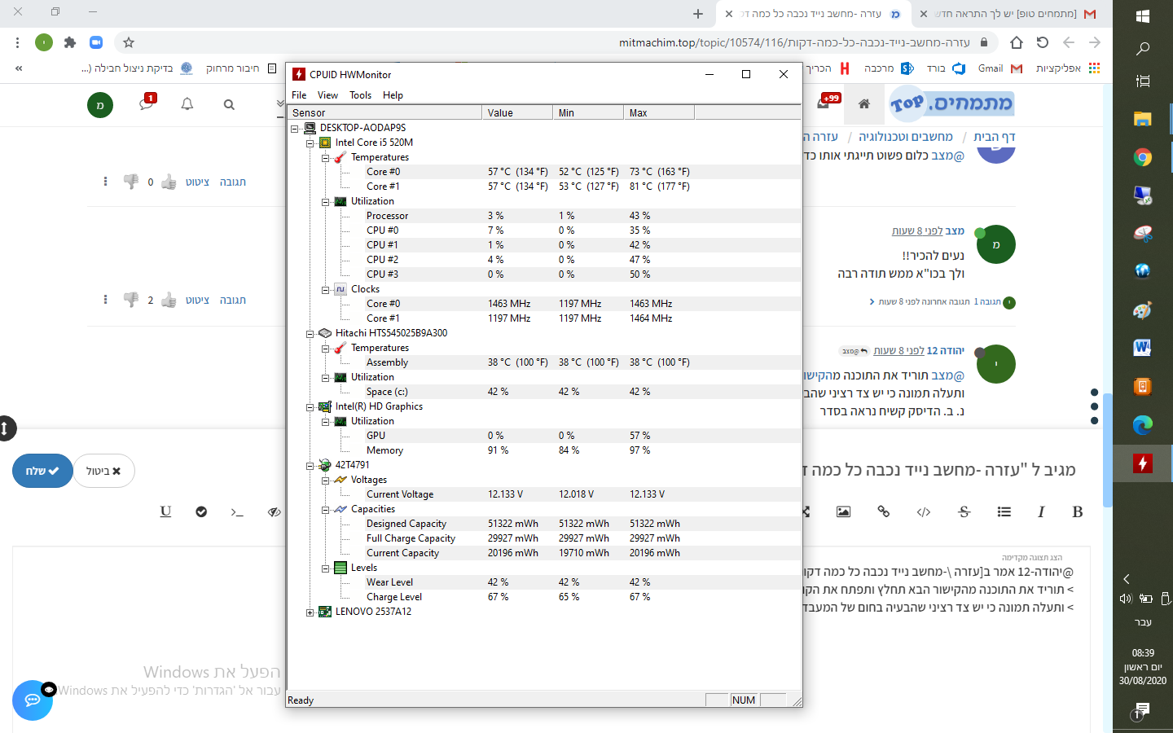Click תגובה link on post with 2 votes
Screen dimensions: 1173x733
[233, 300]
